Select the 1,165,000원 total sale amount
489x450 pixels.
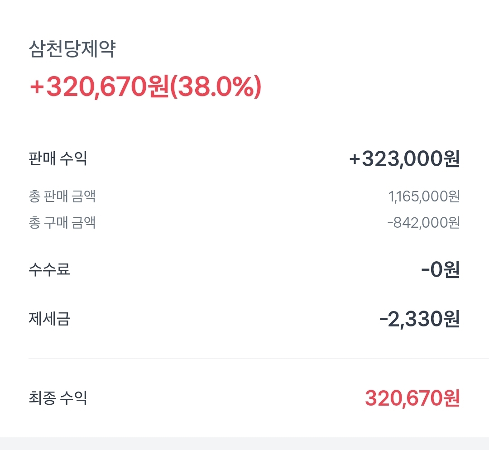[x=424, y=196]
